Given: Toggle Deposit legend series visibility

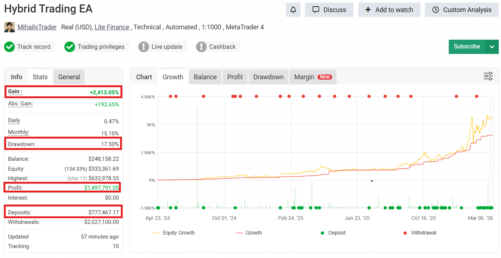Looking at the screenshot, I should tap(333, 233).
